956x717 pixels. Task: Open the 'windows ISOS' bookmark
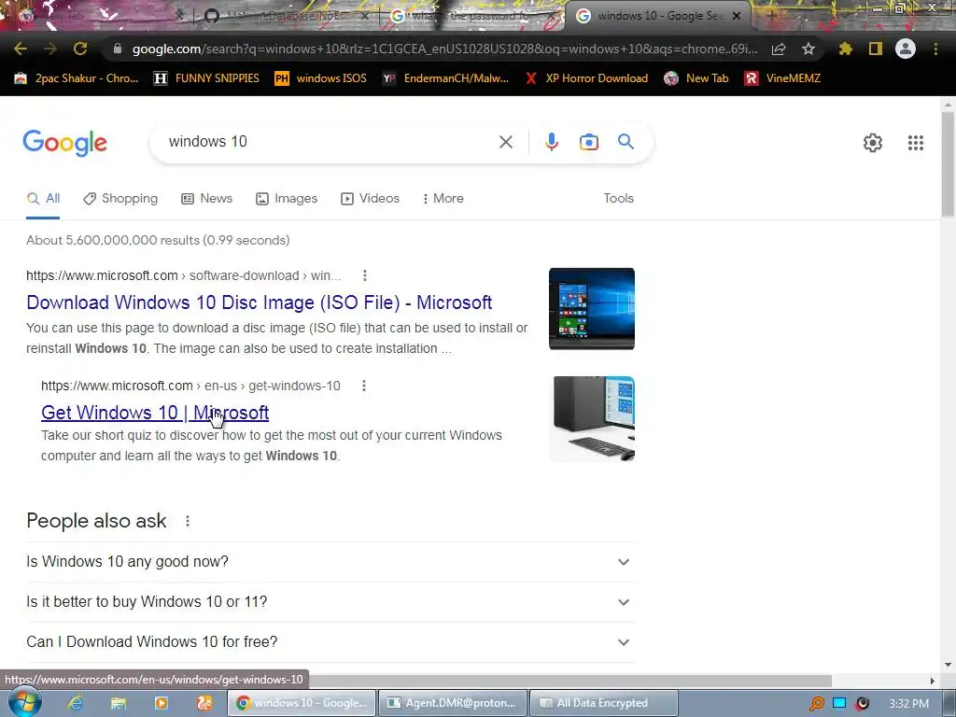click(321, 78)
